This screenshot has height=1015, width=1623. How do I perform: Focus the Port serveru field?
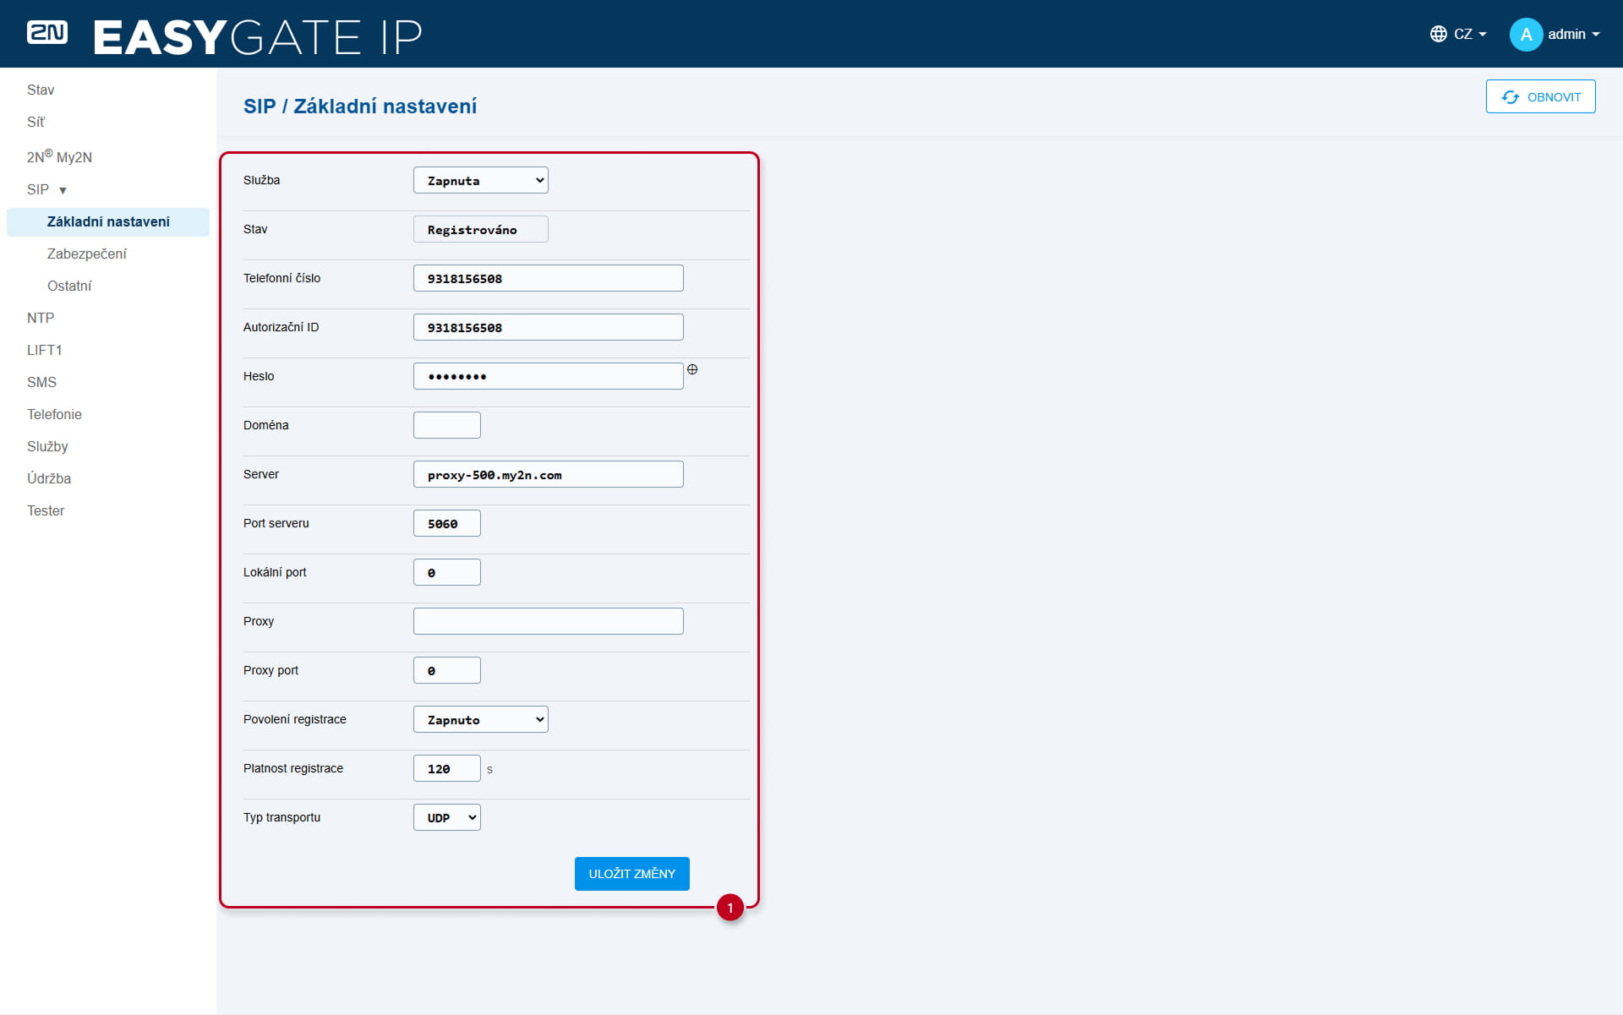(446, 523)
